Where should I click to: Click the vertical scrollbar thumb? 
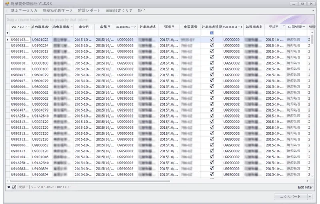(312, 39)
